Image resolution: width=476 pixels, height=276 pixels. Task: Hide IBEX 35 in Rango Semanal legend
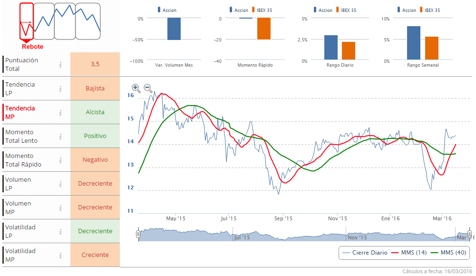click(432, 10)
